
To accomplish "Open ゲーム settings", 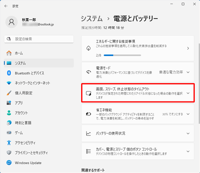I will click(39, 133).
